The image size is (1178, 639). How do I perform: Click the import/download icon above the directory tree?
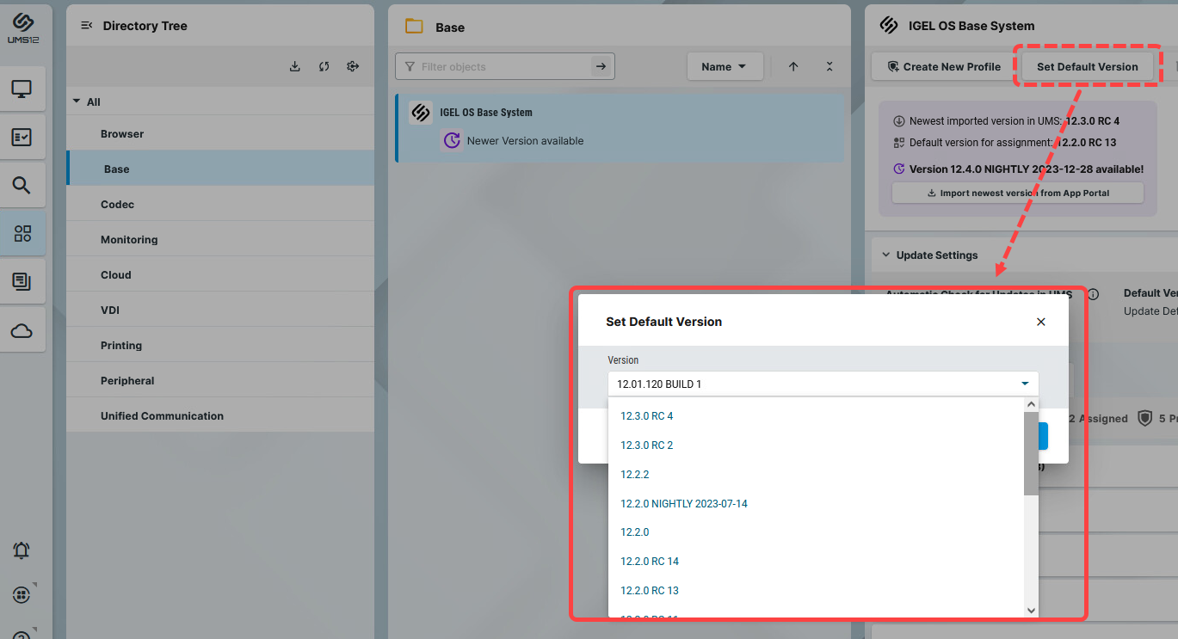(x=295, y=65)
